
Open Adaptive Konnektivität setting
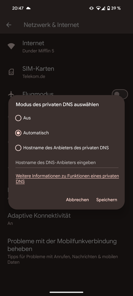[x=66, y=219]
